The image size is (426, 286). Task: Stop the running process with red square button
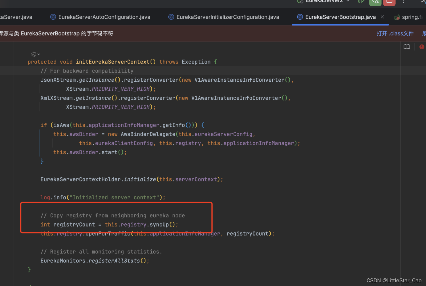[389, 2]
